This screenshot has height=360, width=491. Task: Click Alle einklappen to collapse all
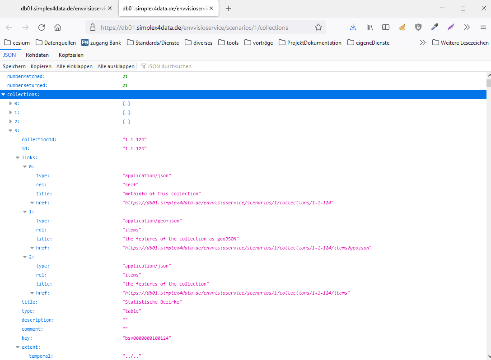coord(74,66)
